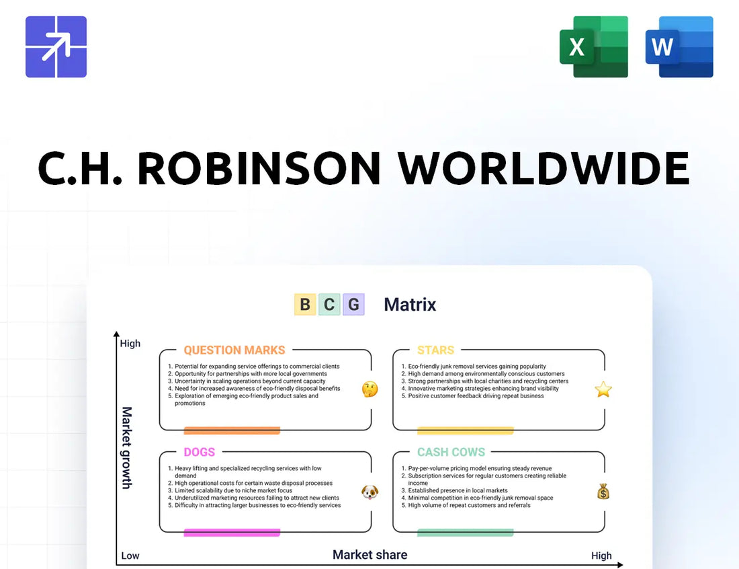Click the Market growth axis label
Screen dimensions: 739x569
(x=127, y=448)
